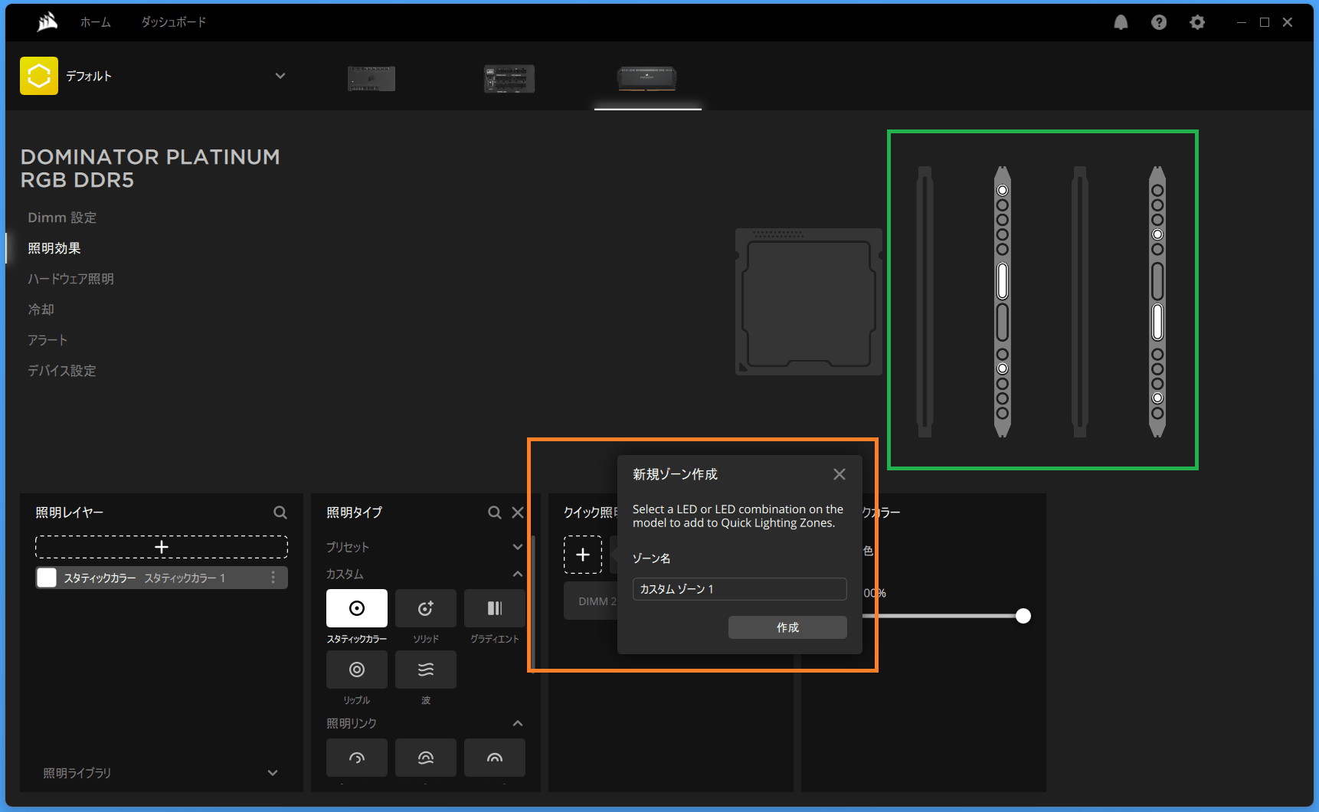Viewport: 1319px width, 812px height.
Task: Go to ハードウェア照明
Action: click(x=70, y=279)
